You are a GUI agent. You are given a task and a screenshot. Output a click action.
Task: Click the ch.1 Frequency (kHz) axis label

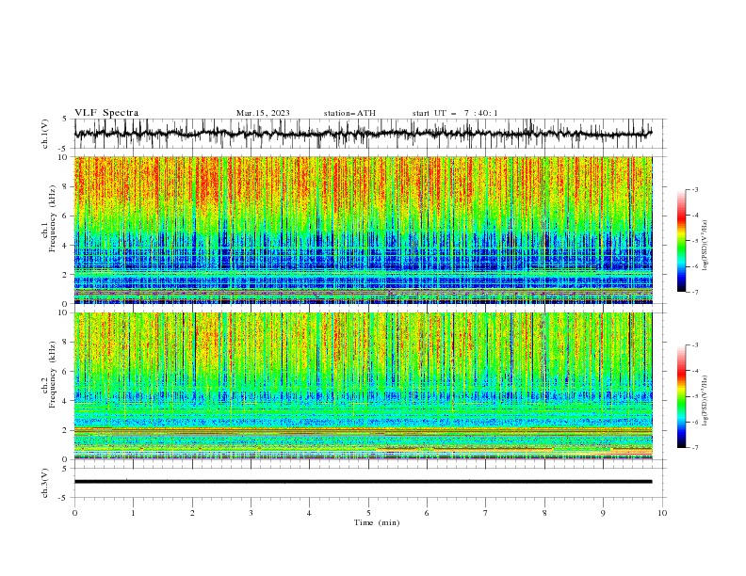tap(49, 218)
